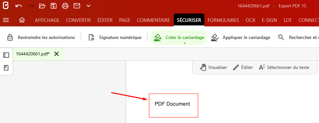
Task: Redo the last undone action
Action: click(31, 6)
